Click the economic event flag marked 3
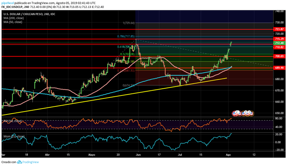Viewport: 287px width, 166px height. [249, 112]
